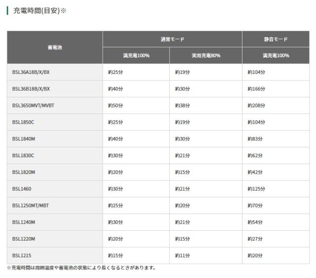316x278 pixels.
Task: Click 約20分 in BSL1220M 通常モード column
Action: pyautogui.click(x=116, y=239)
